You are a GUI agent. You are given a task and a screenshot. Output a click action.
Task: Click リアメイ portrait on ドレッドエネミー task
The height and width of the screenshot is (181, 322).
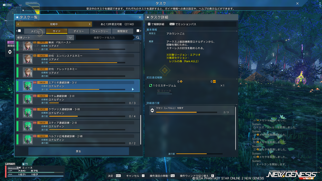28,72
